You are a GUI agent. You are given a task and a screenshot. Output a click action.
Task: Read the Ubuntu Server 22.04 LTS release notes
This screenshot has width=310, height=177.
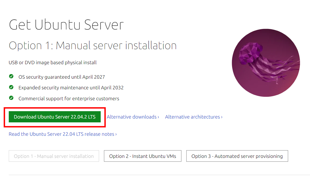tap(63, 134)
